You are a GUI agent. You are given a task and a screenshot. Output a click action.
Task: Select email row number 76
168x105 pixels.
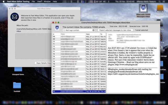pos(79,56)
